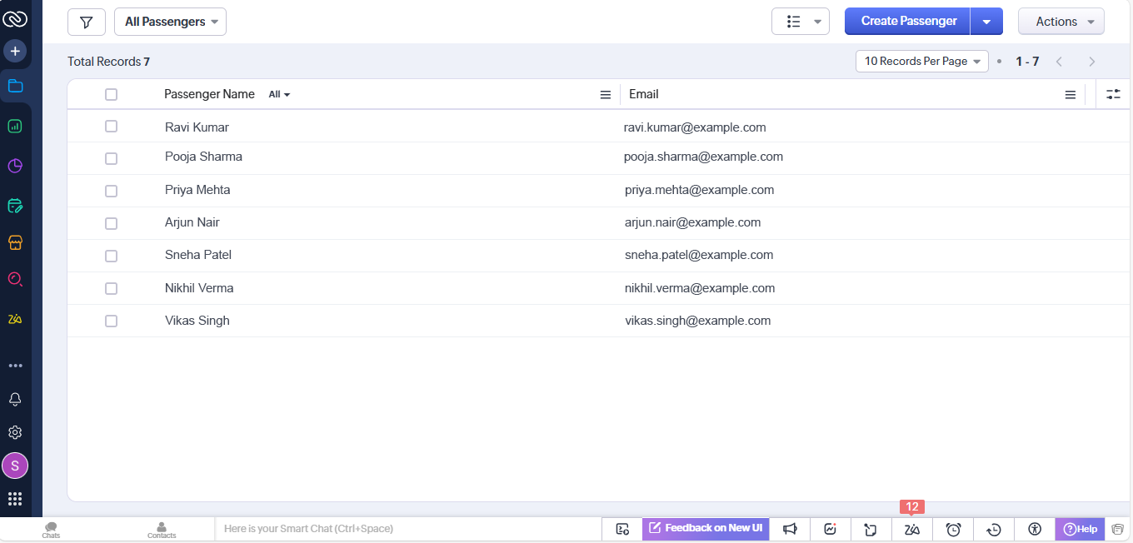Click the notifications bell in sidebar
Screen dimensions: 1133x543
click(x=15, y=399)
